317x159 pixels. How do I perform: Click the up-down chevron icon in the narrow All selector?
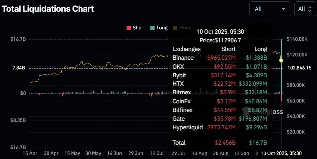pos(310,9)
